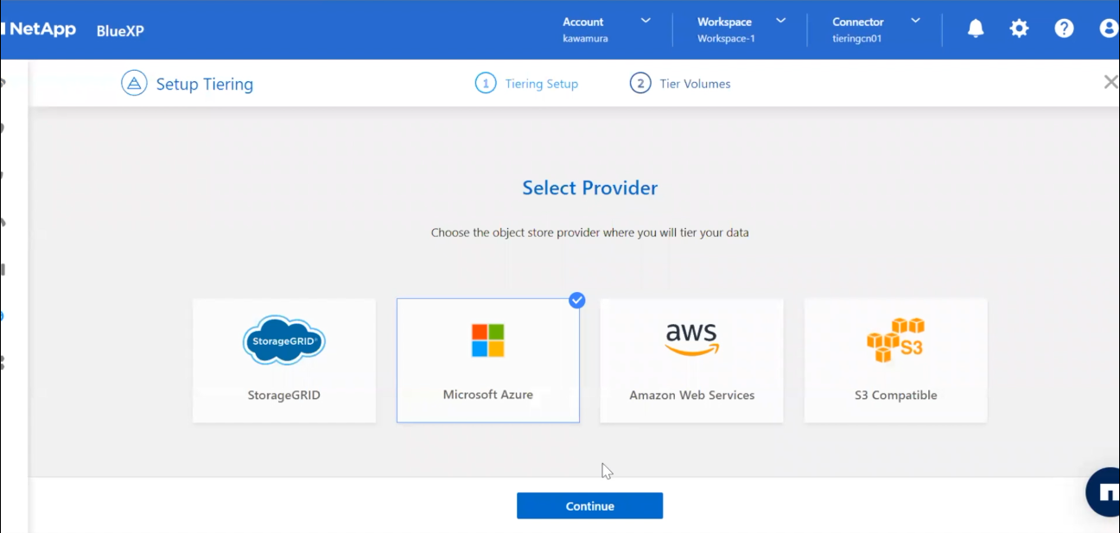The height and width of the screenshot is (533, 1120).
Task: Pick the S3 Compatible provider card
Action: pyautogui.click(x=896, y=361)
